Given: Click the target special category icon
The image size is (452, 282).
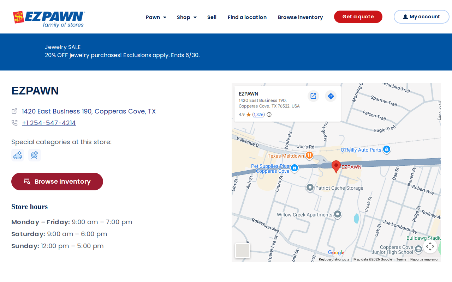Looking at the screenshot, I should (35, 155).
